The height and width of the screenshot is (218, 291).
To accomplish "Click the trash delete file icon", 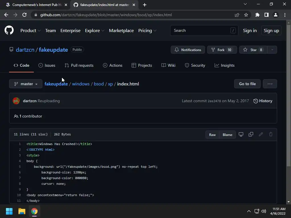I will click(271, 134).
